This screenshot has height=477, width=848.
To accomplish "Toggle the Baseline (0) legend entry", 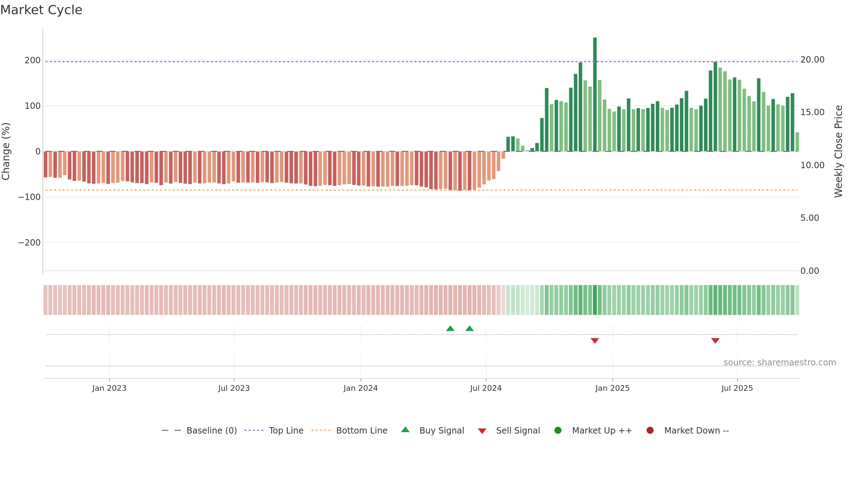I will 199,430.
